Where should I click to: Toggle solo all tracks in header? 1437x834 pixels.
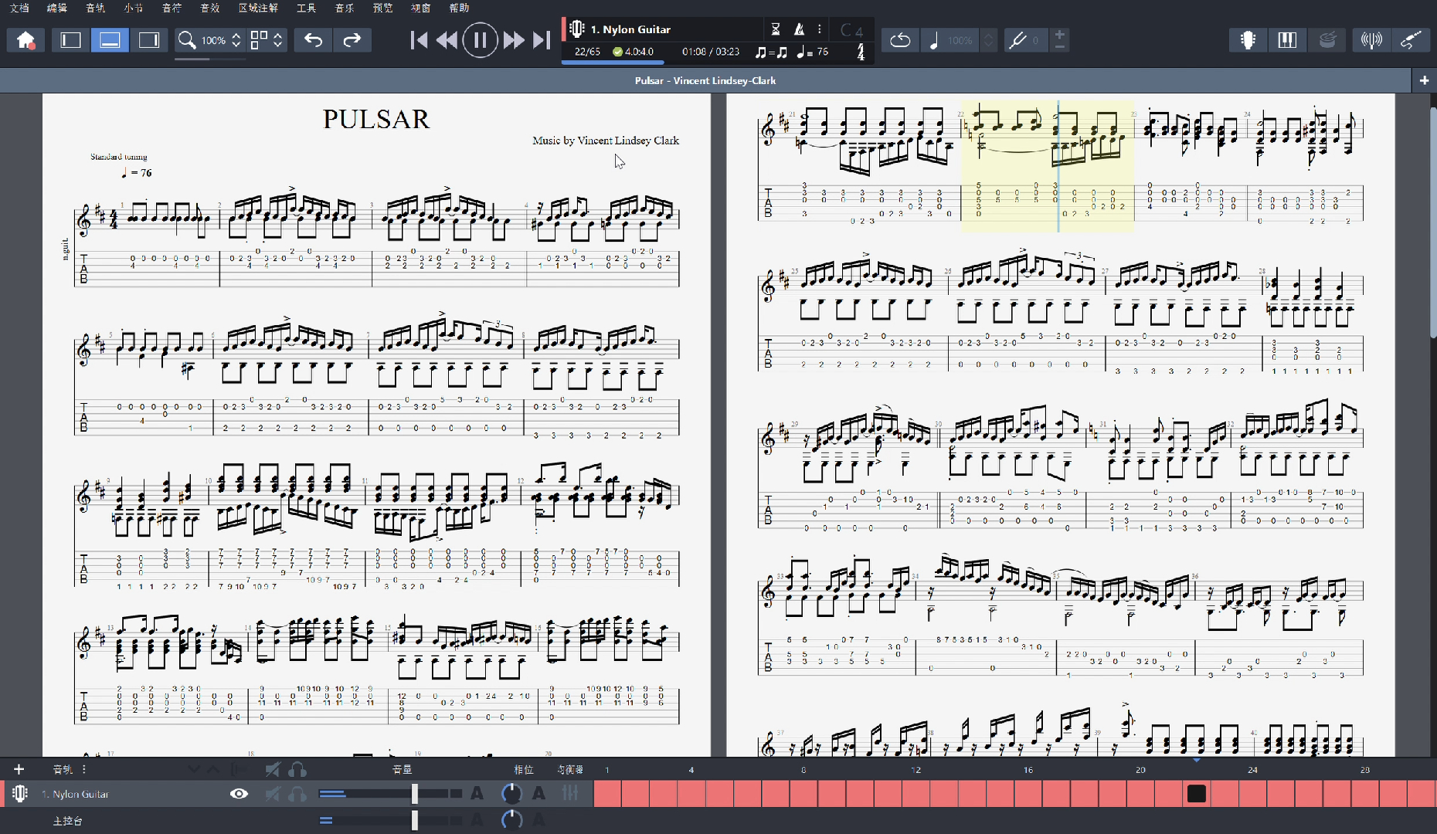coord(297,769)
